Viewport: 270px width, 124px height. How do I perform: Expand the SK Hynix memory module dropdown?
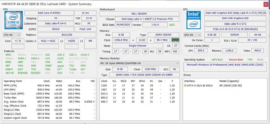click(x=177, y=63)
